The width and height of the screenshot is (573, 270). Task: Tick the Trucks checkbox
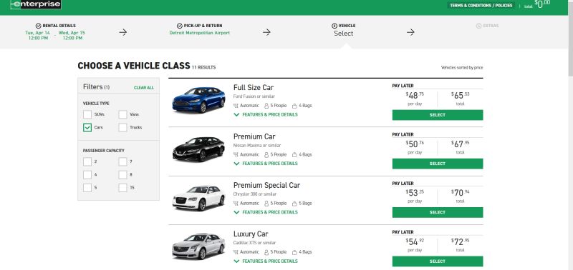(122, 128)
